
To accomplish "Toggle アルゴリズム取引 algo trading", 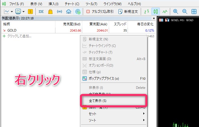I will [x=100, y=12].
